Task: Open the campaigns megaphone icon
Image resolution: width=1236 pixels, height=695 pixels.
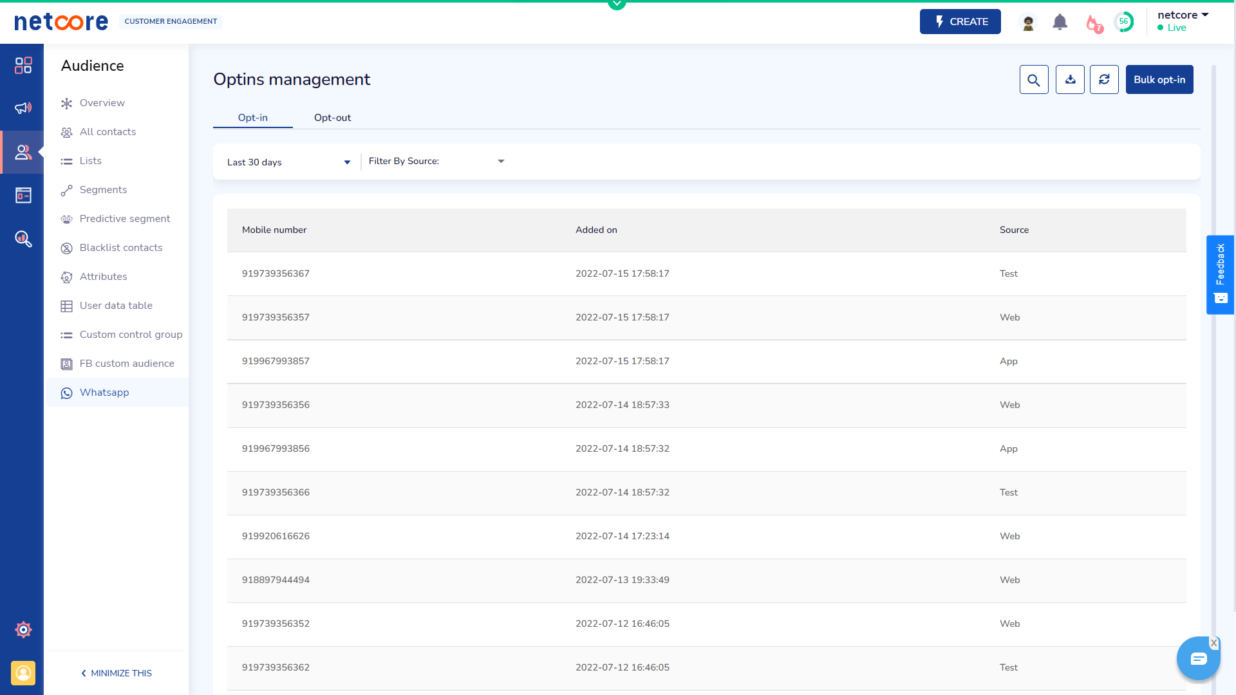Action: (x=23, y=108)
